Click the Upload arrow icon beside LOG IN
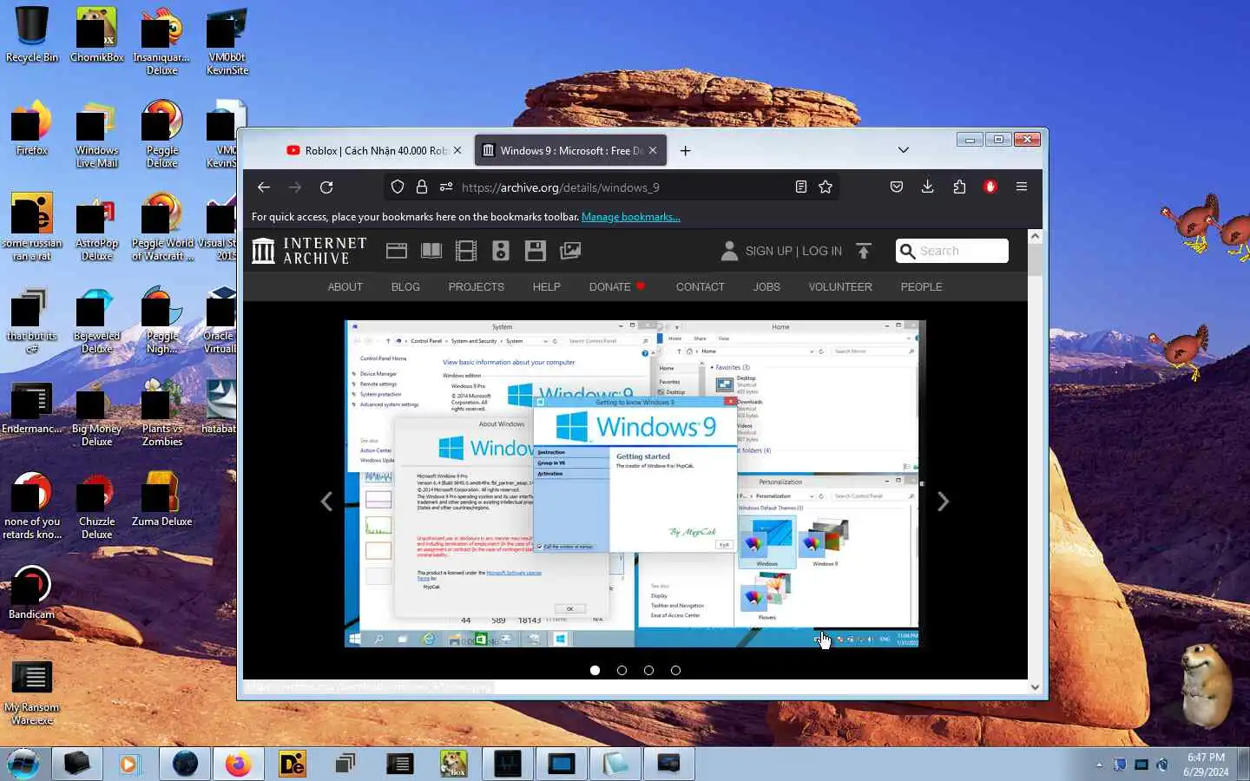 point(864,251)
